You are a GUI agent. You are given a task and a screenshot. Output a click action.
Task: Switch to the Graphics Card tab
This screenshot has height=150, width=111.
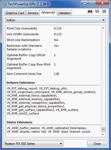15,13
